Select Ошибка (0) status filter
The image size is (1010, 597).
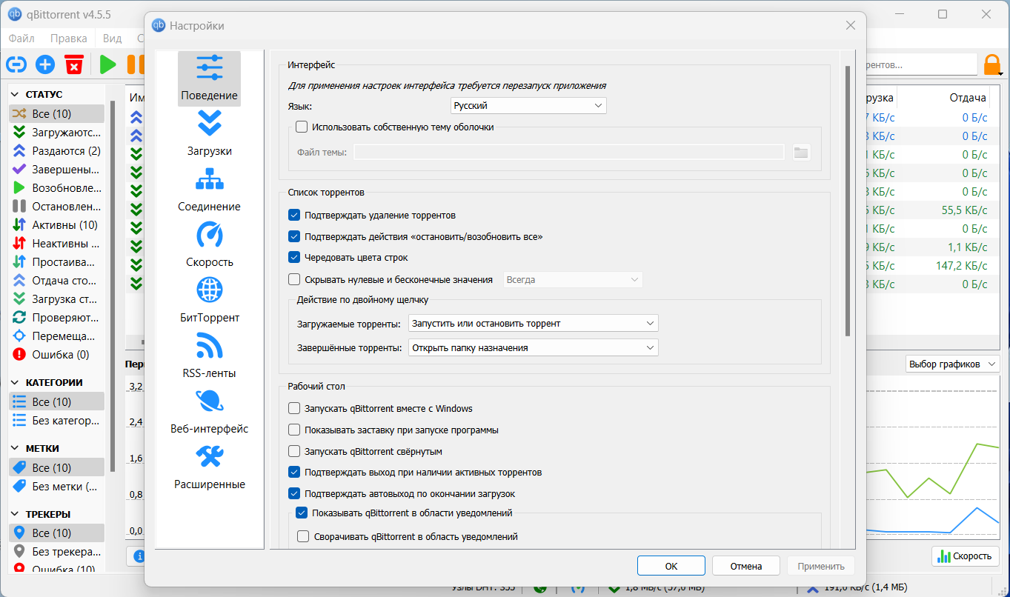57,354
